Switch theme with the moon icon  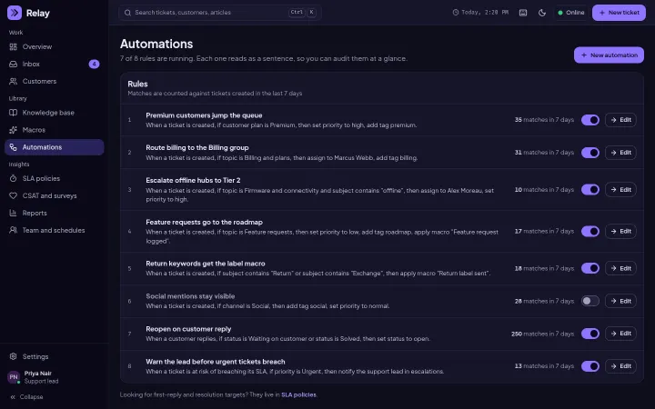click(x=542, y=13)
